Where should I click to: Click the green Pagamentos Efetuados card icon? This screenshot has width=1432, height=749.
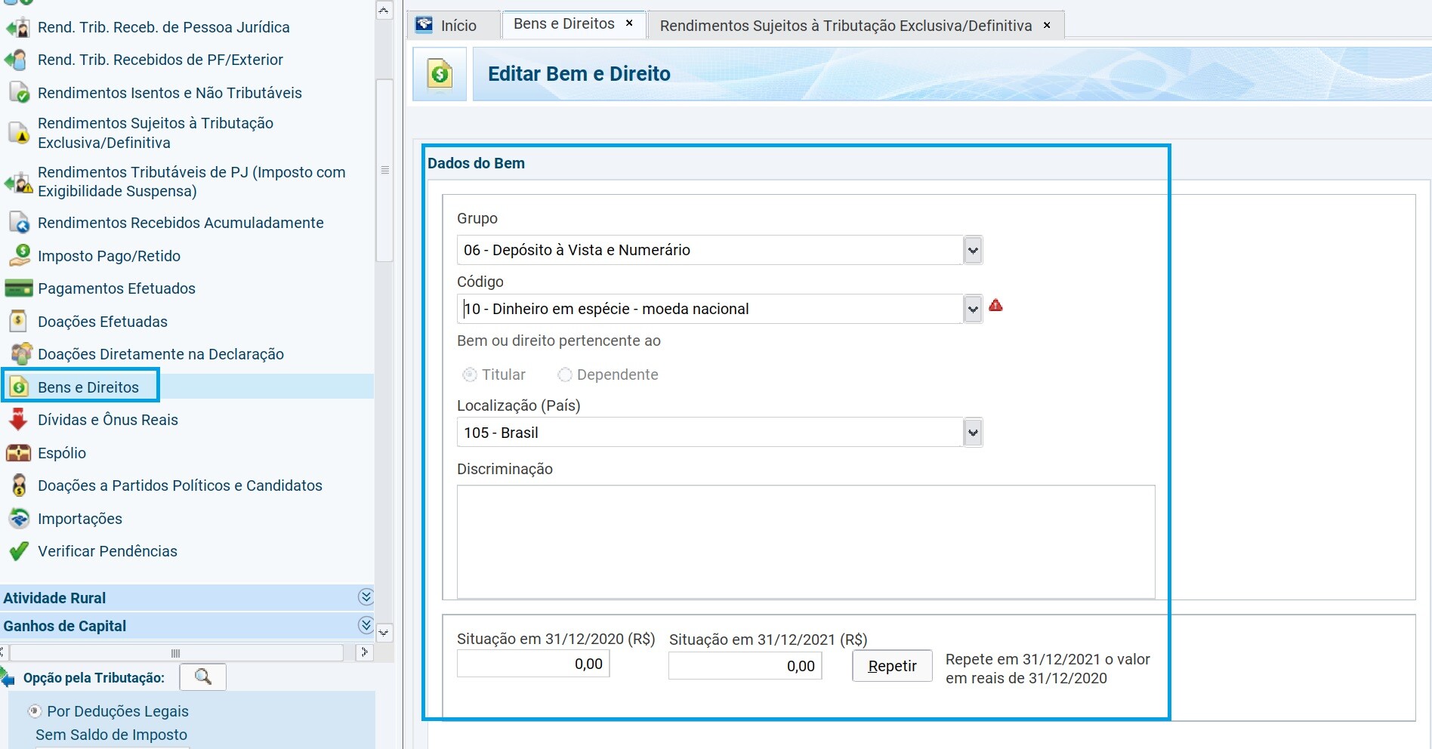tap(19, 288)
